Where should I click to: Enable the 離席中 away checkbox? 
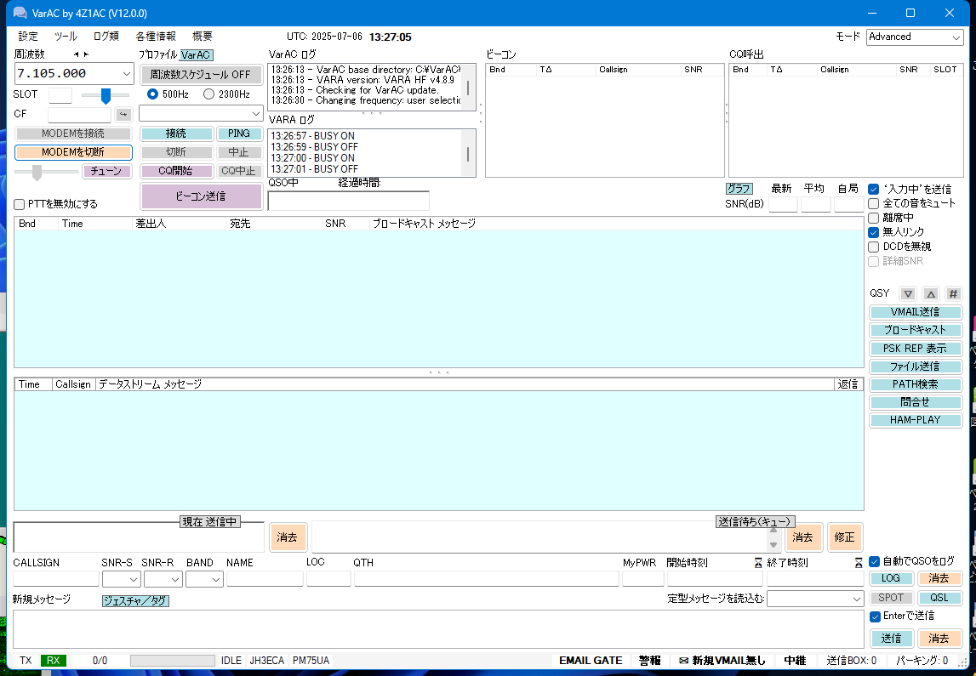point(873,218)
